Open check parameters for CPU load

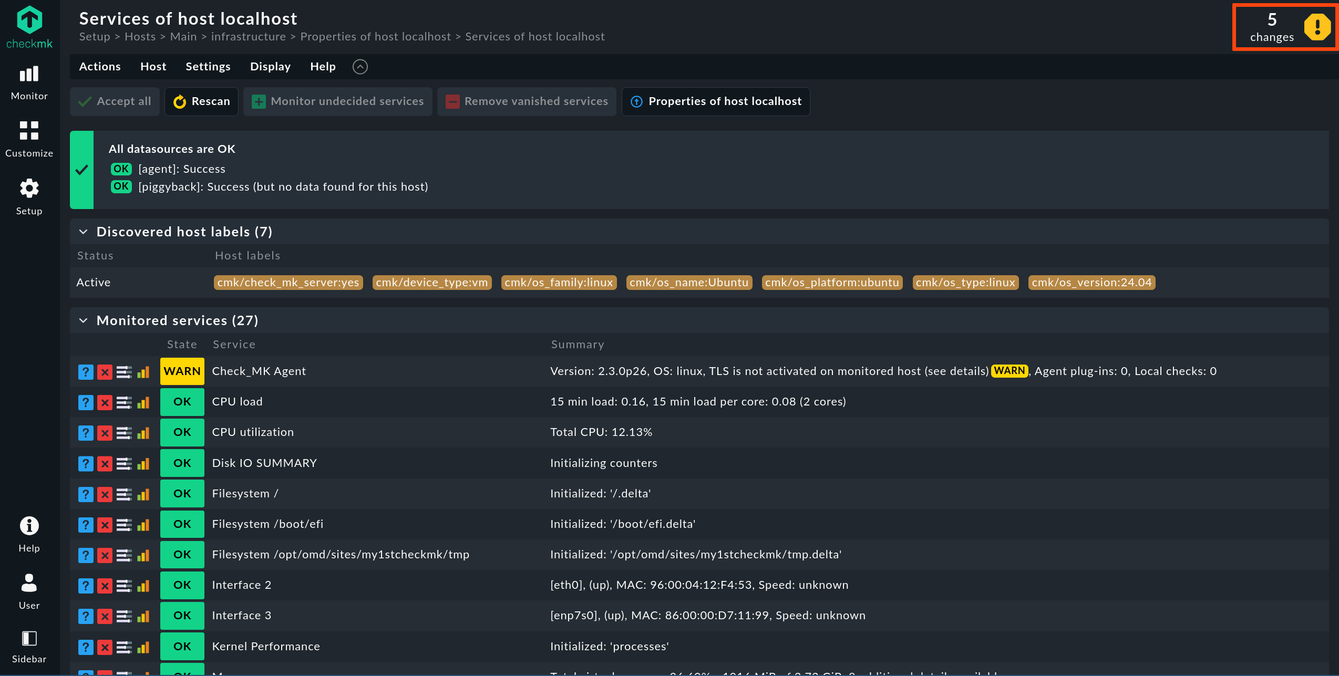click(x=124, y=403)
